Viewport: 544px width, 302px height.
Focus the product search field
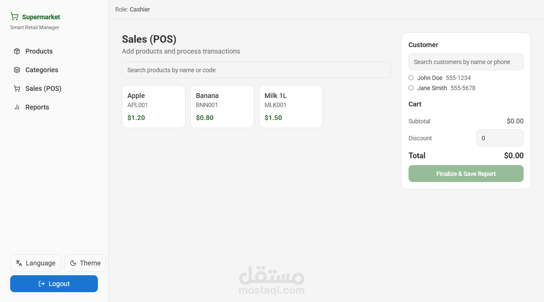pyautogui.click(x=256, y=70)
